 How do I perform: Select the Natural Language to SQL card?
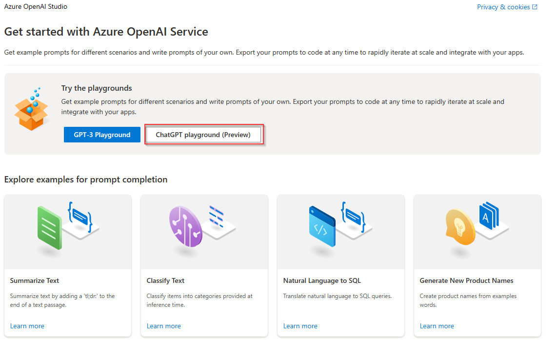point(340,266)
